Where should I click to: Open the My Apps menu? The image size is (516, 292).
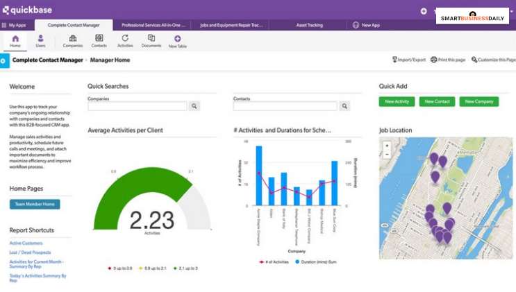[14, 25]
